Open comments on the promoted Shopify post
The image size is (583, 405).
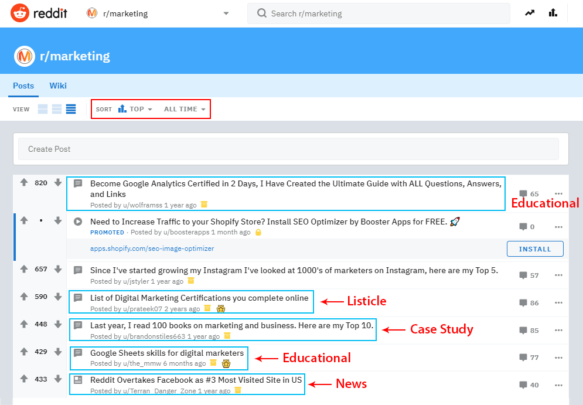[527, 227]
